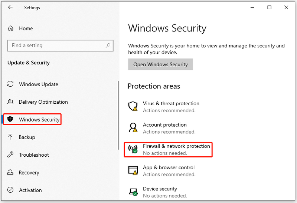Focus the Find a setting search box
This screenshot has width=297, height=203.
click(61, 46)
